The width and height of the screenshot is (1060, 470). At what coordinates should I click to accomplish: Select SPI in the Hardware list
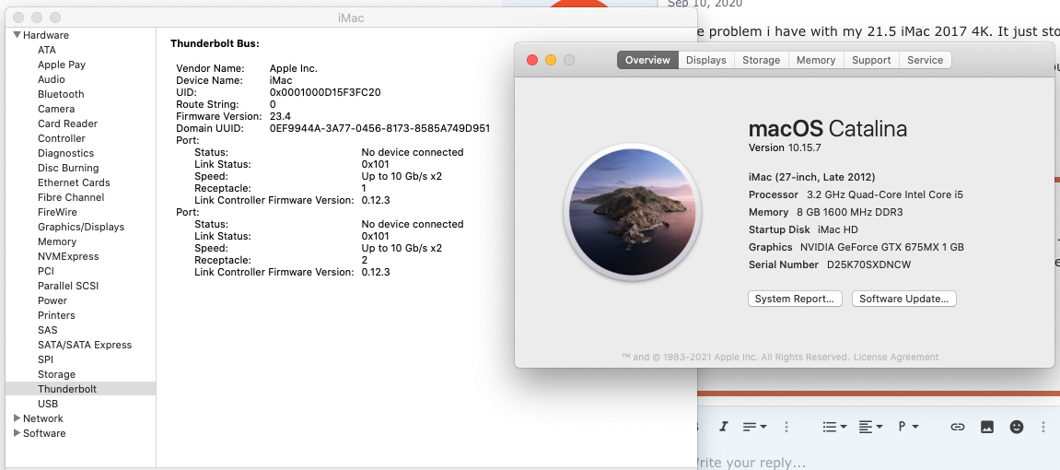coord(45,359)
